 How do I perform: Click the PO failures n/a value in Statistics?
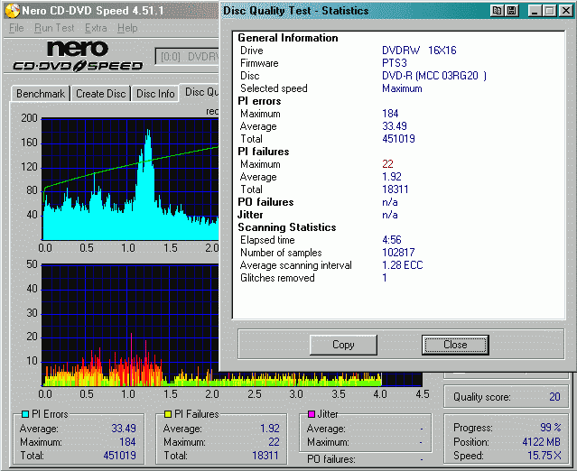390,202
